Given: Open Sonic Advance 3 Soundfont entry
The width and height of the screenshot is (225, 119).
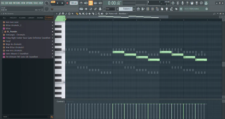Looking at the screenshot, I should tap(17, 54).
